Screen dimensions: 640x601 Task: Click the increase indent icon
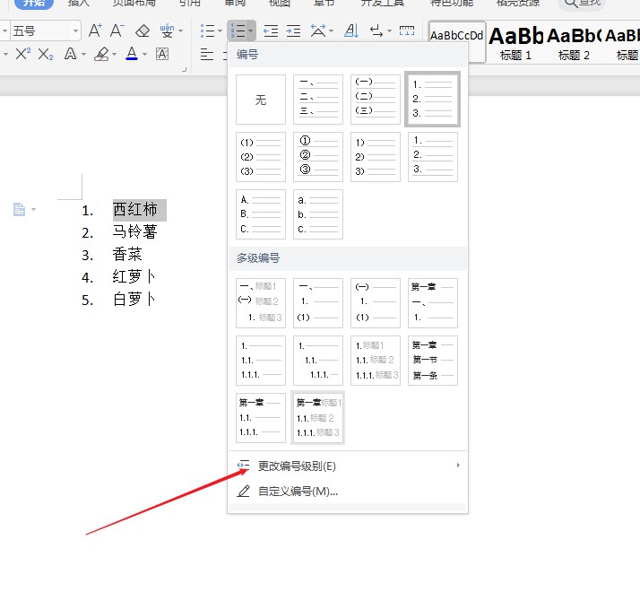click(293, 31)
